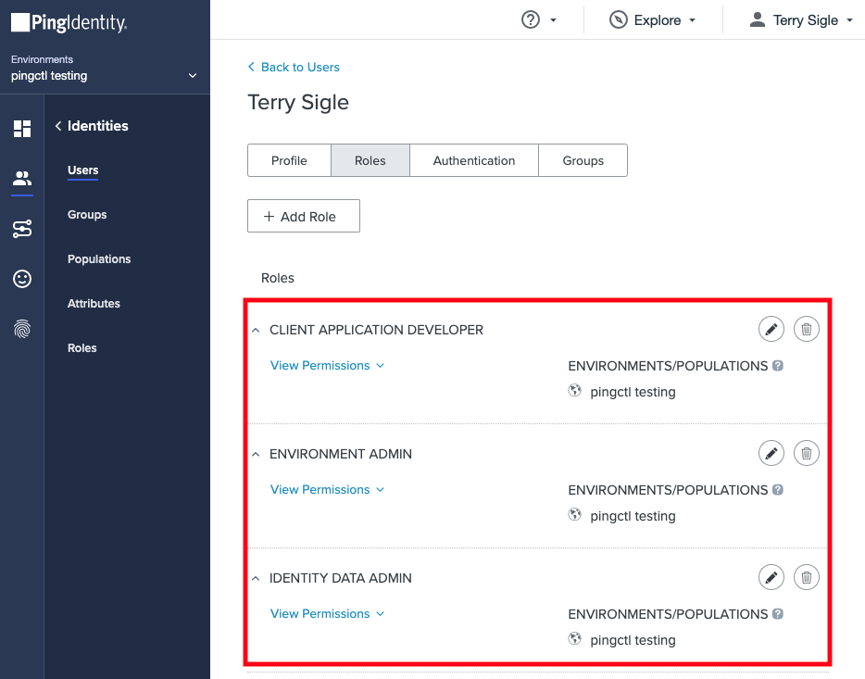Image resolution: width=865 pixels, height=679 pixels.
Task: Open the Overview dashboard icon
Action: tap(20, 130)
